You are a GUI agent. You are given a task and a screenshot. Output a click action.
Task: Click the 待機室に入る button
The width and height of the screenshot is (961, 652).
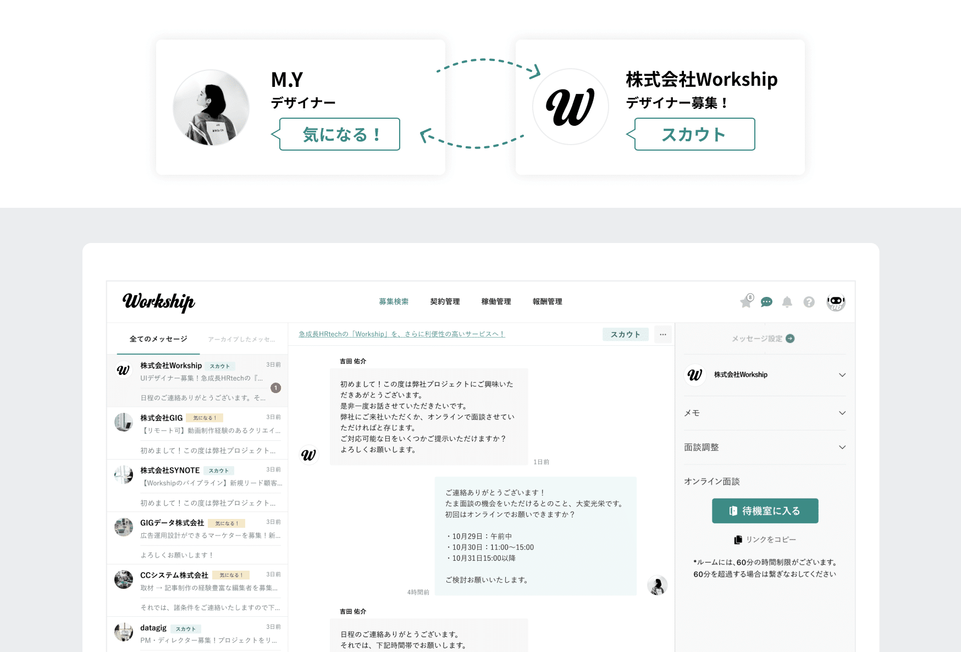tap(765, 511)
